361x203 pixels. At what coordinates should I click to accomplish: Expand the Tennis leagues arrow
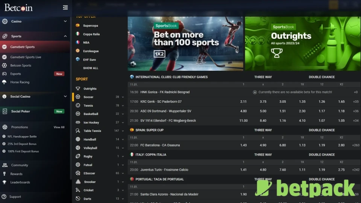click(123, 106)
